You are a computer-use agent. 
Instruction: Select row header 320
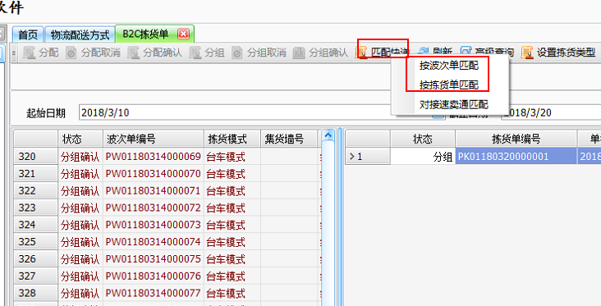35,156
